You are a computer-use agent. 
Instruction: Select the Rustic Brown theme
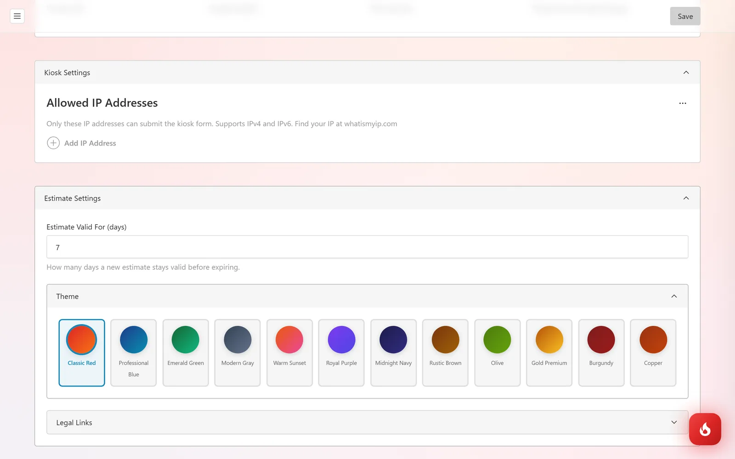tap(445, 353)
